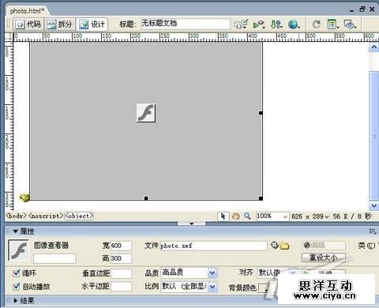
Task: Open the 对齐 align dropdown
Action: 277,272
